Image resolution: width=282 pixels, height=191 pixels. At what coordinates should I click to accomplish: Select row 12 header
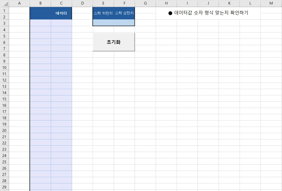click(4, 80)
